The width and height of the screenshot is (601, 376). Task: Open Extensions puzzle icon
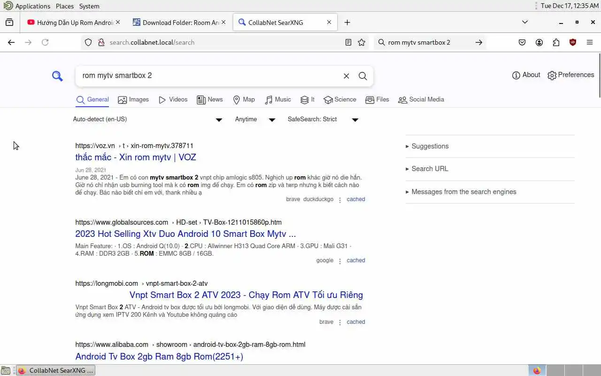(x=556, y=42)
